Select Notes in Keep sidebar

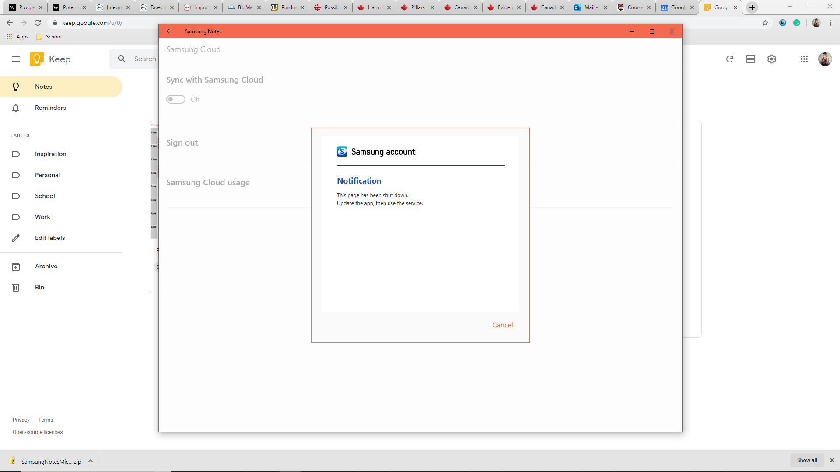pyautogui.click(x=61, y=87)
